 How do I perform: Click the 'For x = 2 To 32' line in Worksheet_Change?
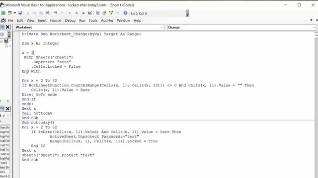[x=39, y=81]
